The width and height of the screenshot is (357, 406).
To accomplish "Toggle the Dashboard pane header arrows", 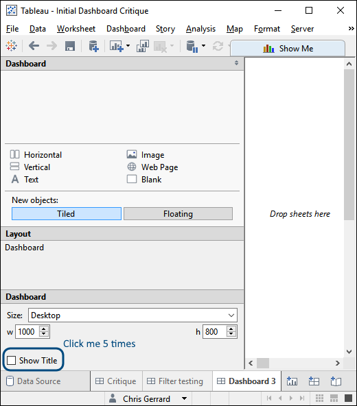I will tap(236, 62).
